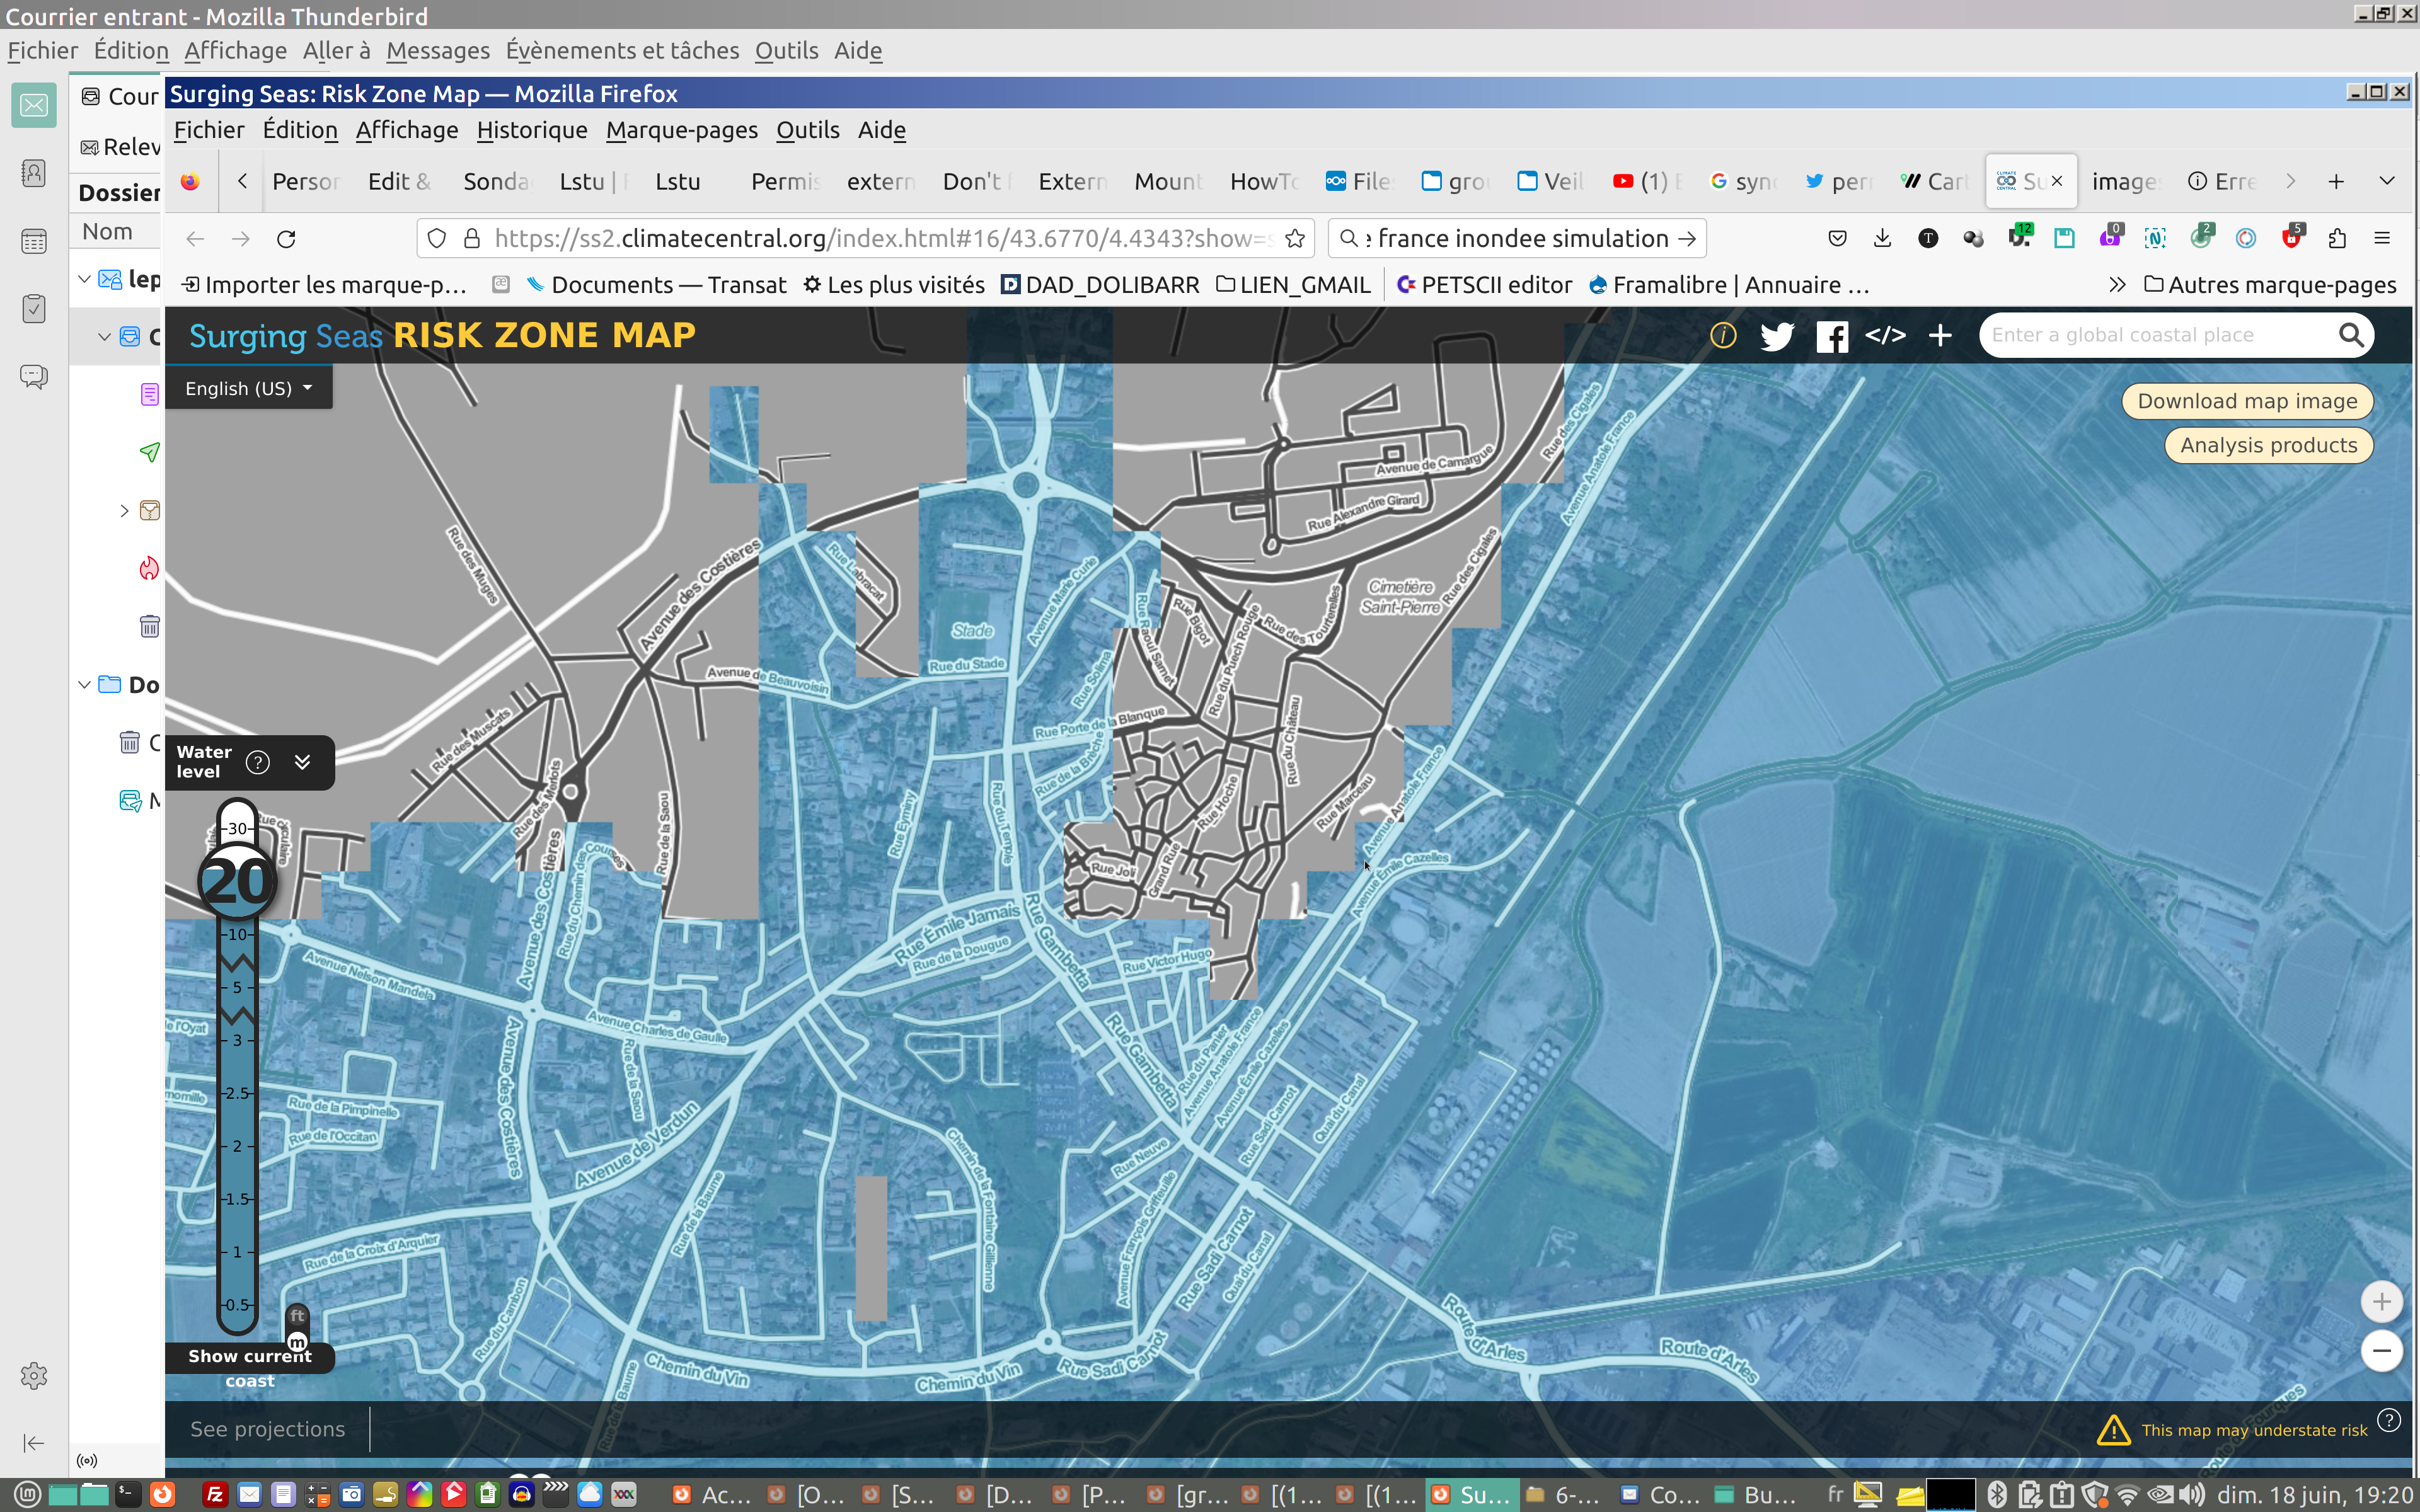Reload the current Firefox page
The height and width of the screenshot is (1512, 2420).
point(286,239)
